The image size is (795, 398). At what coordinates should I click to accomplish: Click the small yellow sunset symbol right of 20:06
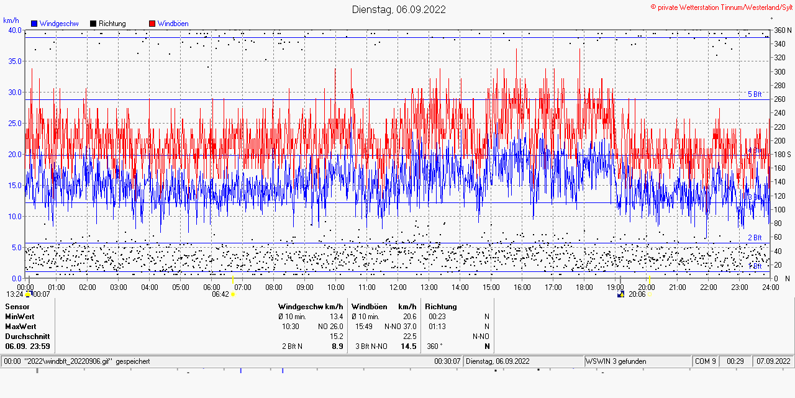650,294
